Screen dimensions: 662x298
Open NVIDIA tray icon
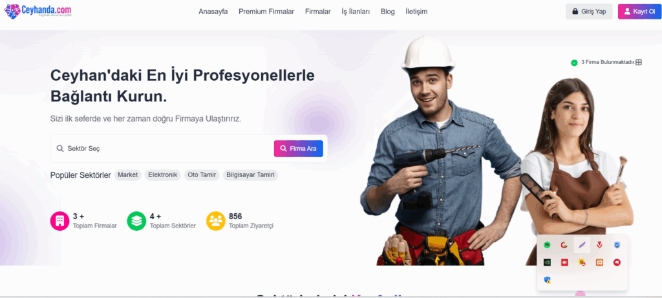pos(547,262)
